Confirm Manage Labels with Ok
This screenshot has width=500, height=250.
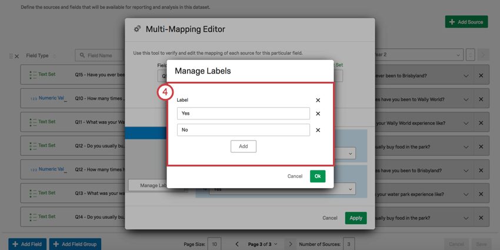pos(318,176)
